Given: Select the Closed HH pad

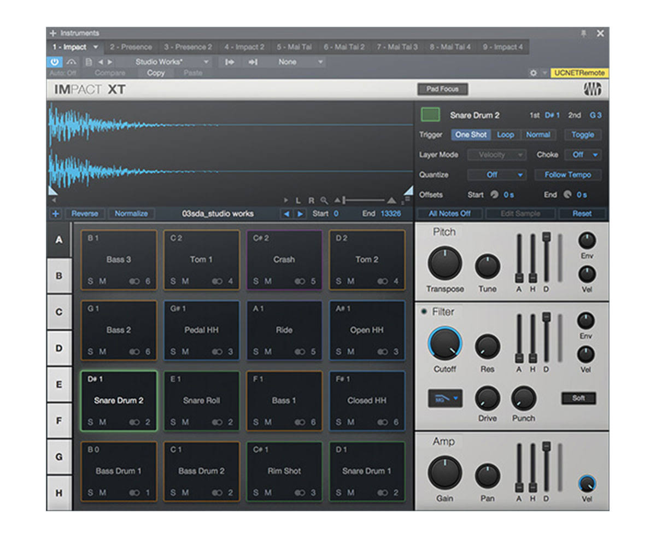Looking at the screenshot, I should pyautogui.click(x=366, y=400).
